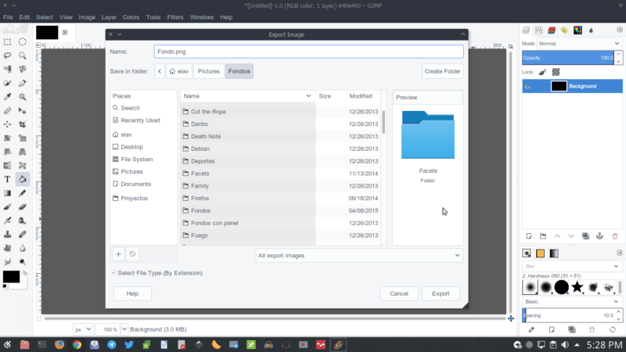Add current folder to bookmarks with plus

(118, 253)
